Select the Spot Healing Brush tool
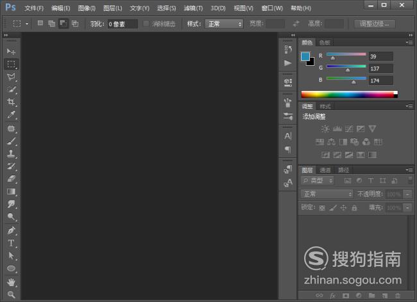Viewport: 417px width, 302px height. [11, 129]
